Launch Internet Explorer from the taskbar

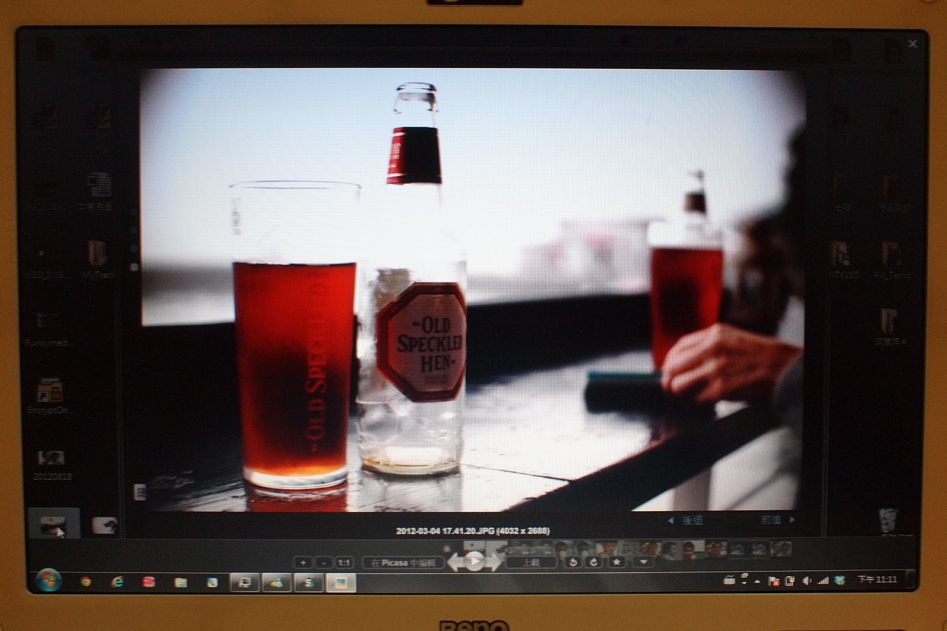pos(118,582)
